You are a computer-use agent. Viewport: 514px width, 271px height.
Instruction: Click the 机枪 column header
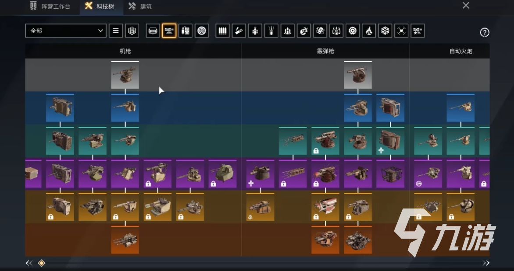coord(125,51)
